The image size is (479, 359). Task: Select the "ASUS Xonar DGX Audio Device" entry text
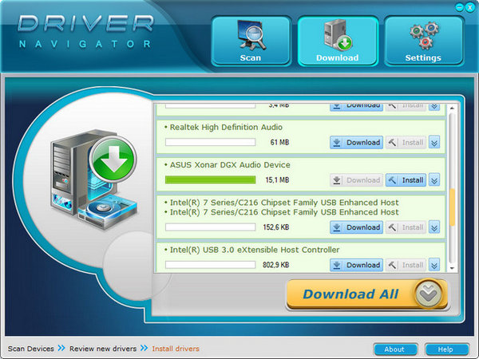coord(230,165)
